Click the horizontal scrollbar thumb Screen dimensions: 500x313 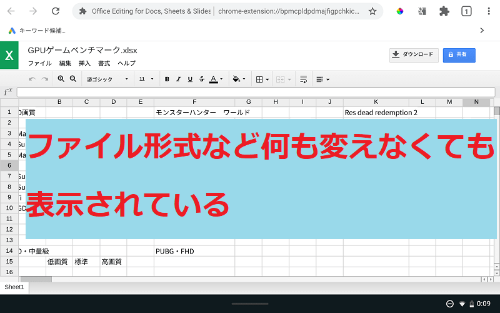pos(36,279)
